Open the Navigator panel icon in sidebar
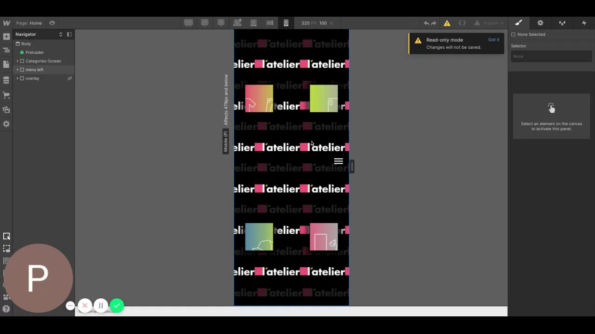Screen dimensions: 595x334 click(x=7, y=50)
